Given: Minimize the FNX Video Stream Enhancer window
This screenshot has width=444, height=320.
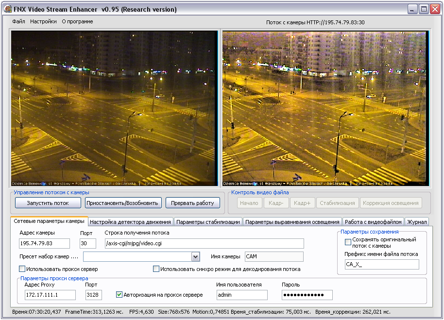Looking at the screenshot, I should [412, 9].
